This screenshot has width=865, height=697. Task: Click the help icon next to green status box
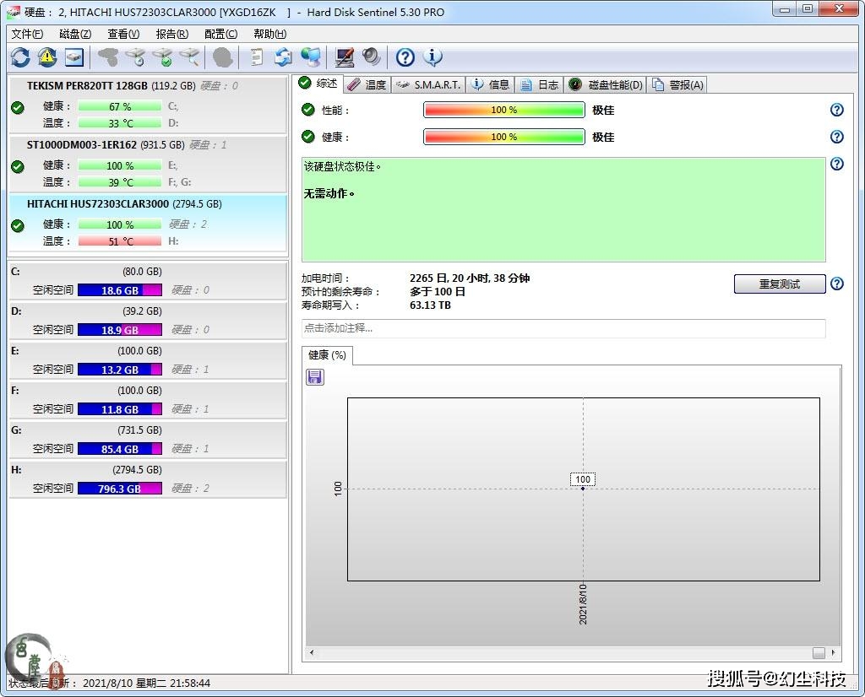[x=837, y=164]
